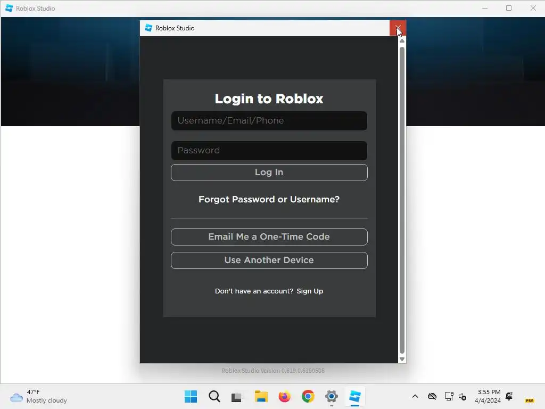The width and height of the screenshot is (545, 409).
Task: Open Google Chrome from taskbar
Action: point(308,396)
